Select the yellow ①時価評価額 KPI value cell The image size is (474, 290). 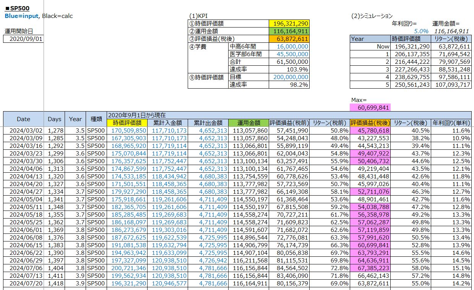point(289,23)
